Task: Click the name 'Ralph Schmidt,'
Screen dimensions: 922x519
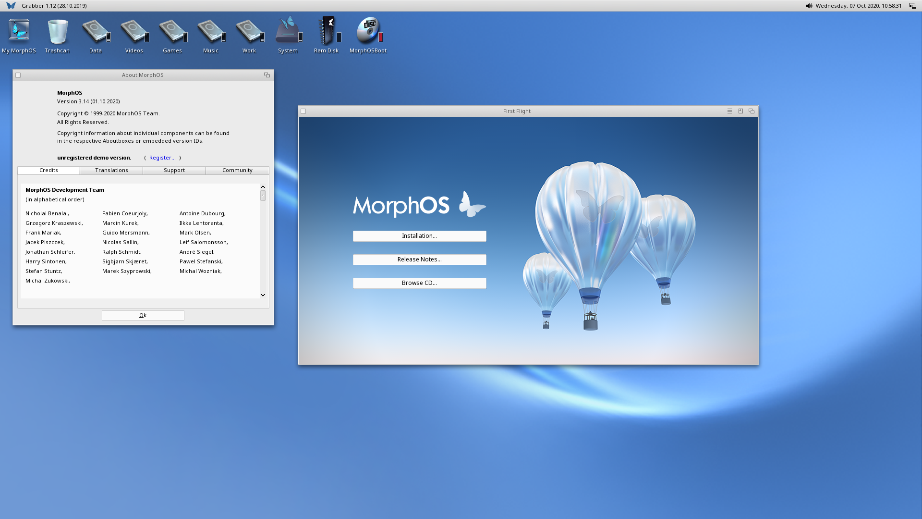Action: point(122,252)
